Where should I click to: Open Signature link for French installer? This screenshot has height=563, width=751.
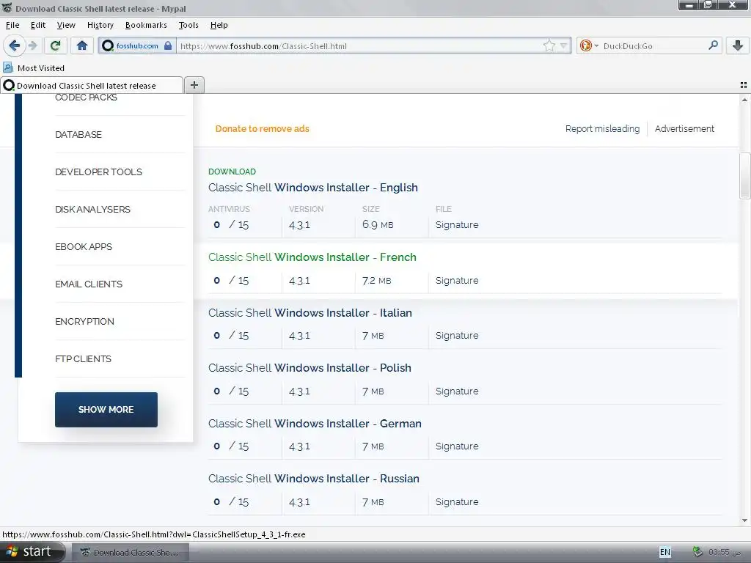[x=457, y=281]
